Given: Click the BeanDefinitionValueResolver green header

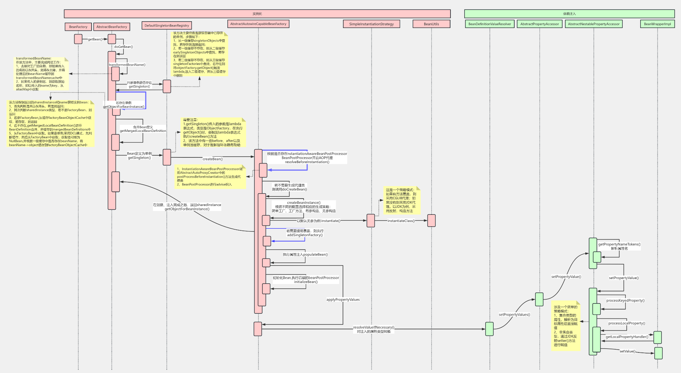Looking at the screenshot, I should tap(489, 24).
